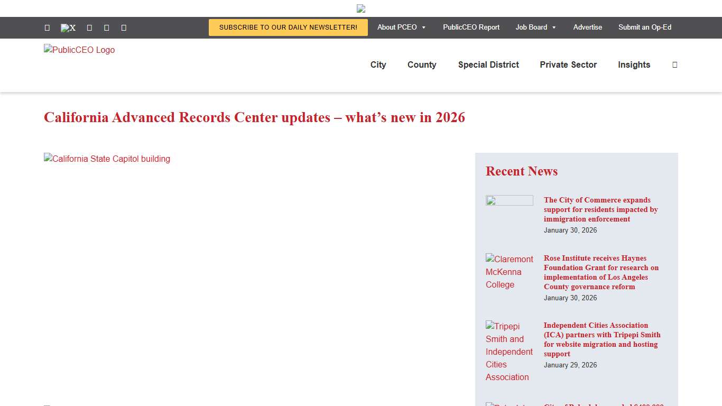Click the PublicCEO logo
722x406 pixels.
click(79, 50)
